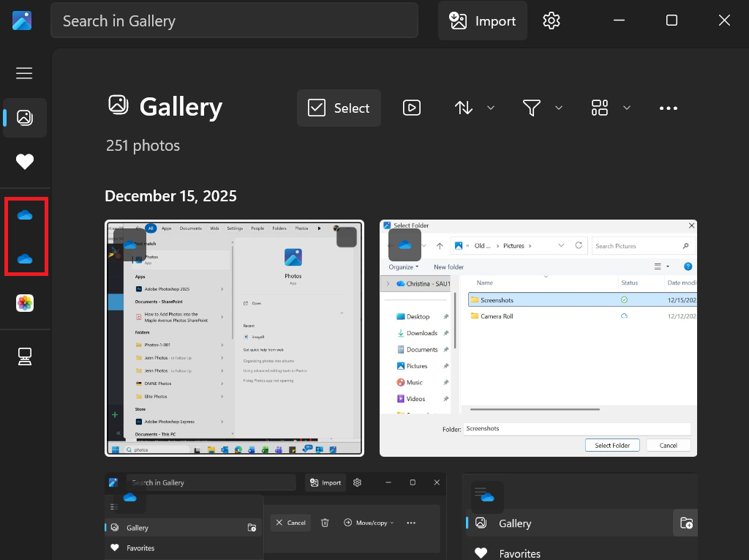Open iCloud Photos from the sidebar
Viewport: 749px width, 560px height.
coord(25,303)
